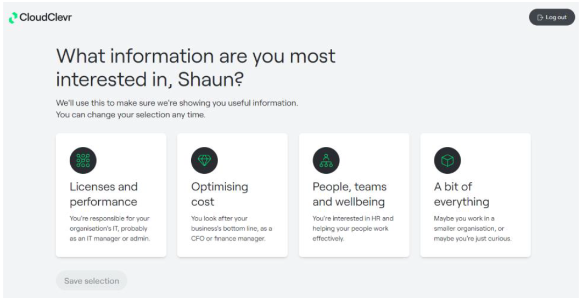582x300 pixels.
Task: Choose the Optimising cost card heading
Action: point(220,194)
